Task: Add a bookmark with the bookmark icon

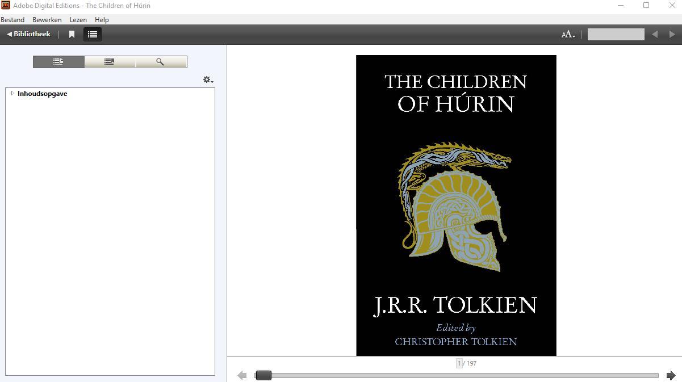Action: 72,35
